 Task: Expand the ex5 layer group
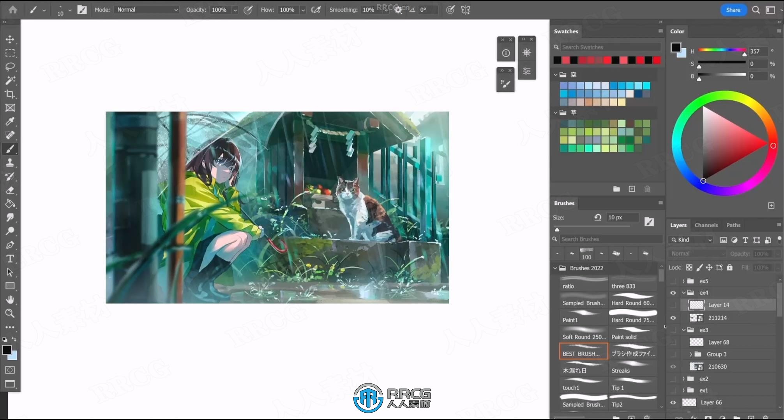pos(683,281)
